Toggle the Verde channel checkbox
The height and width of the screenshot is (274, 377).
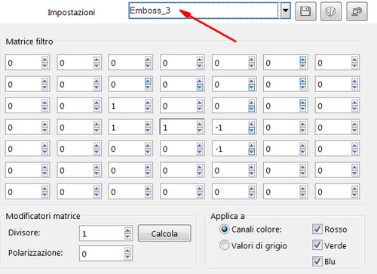coord(317,245)
